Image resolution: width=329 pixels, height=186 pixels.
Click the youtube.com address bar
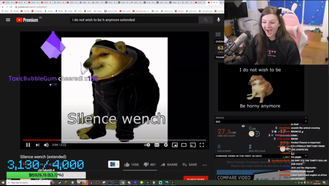click(118, 7)
